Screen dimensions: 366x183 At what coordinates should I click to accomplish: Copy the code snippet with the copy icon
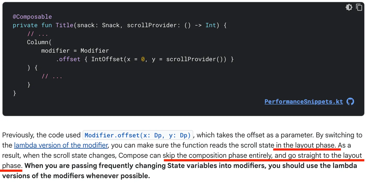click(x=359, y=7)
